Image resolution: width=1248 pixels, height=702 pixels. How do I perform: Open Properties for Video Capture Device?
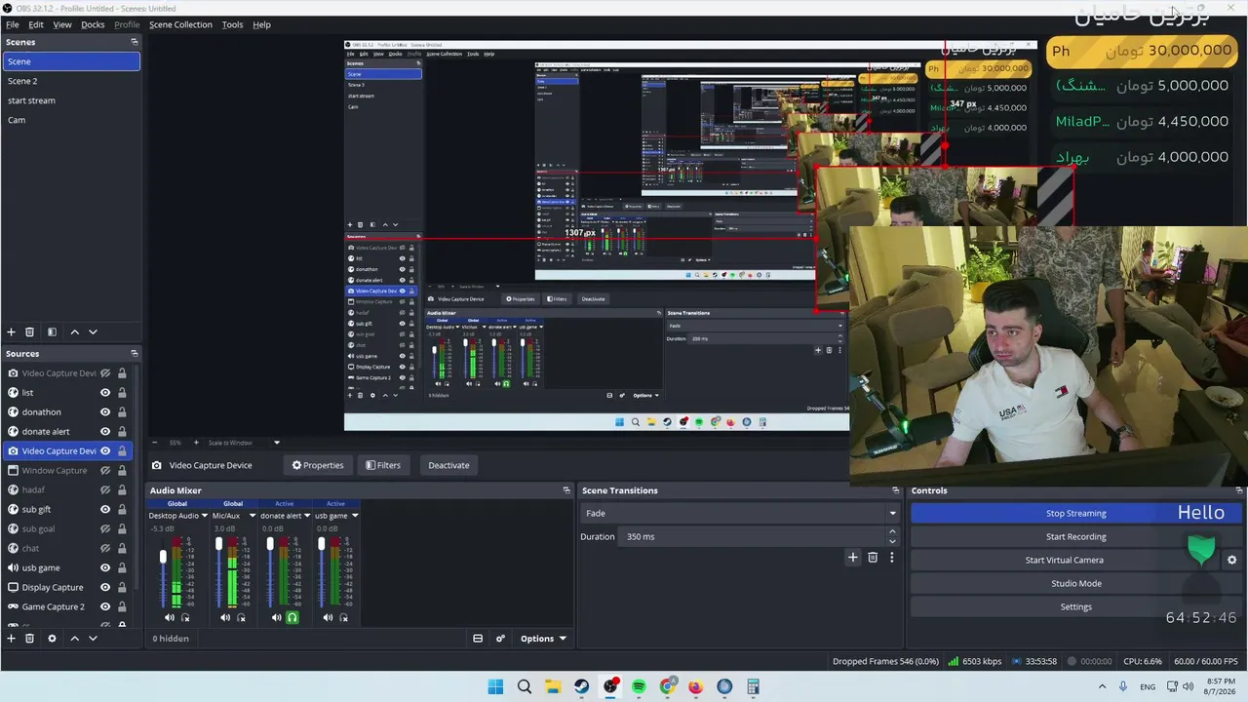tap(318, 465)
